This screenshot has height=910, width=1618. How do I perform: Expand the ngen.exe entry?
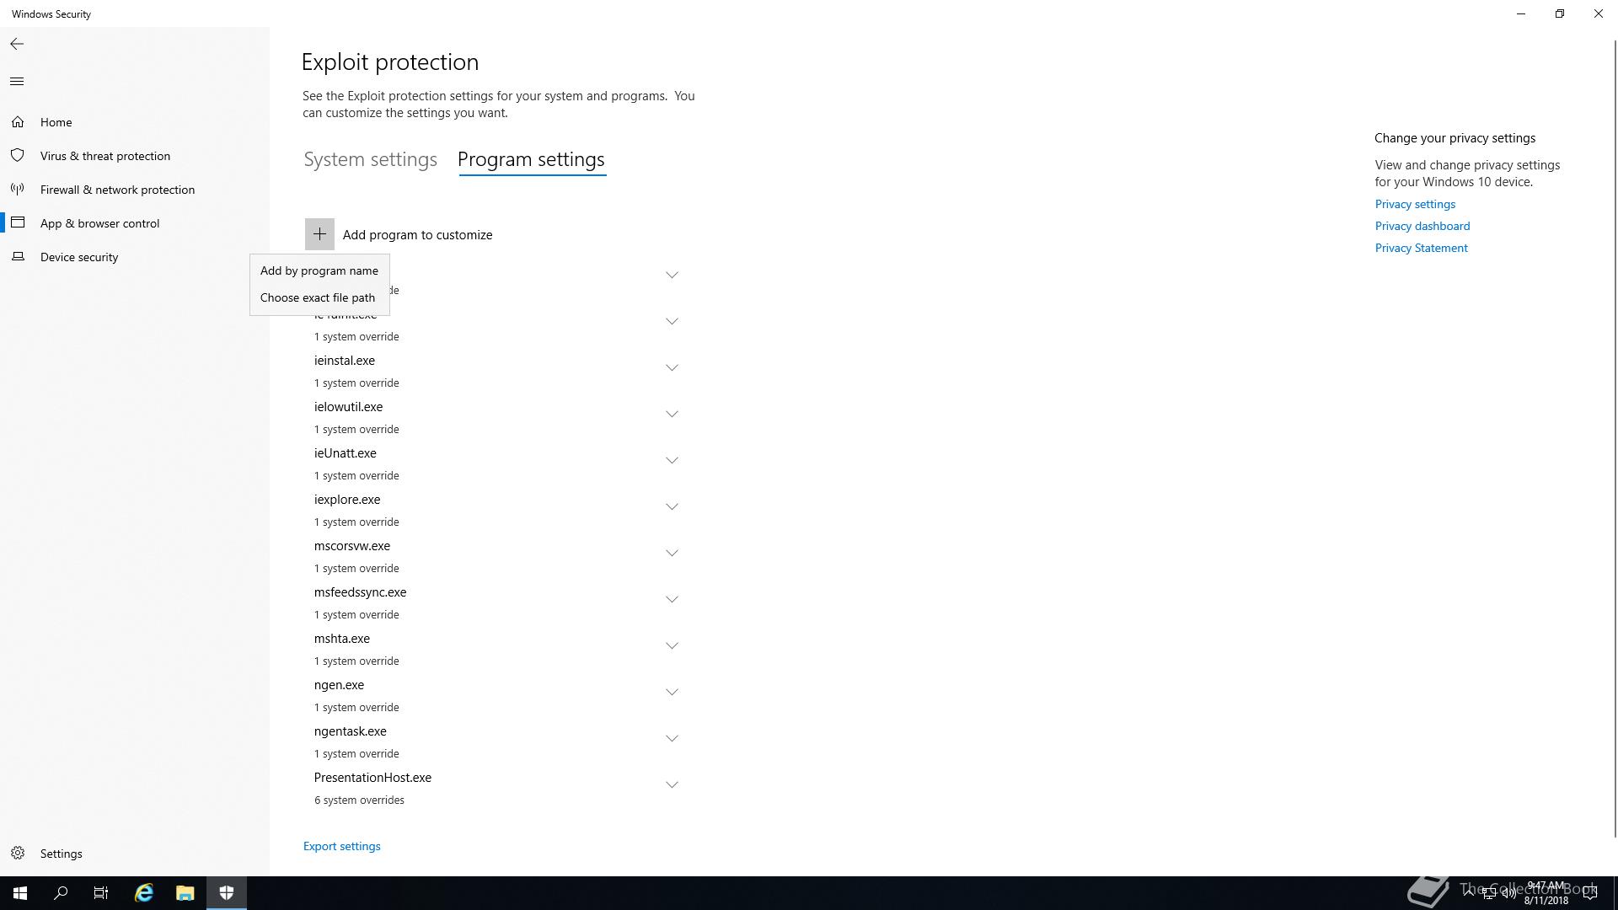(672, 693)
